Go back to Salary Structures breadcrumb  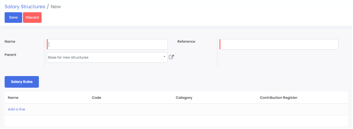[x=25, y=7]
